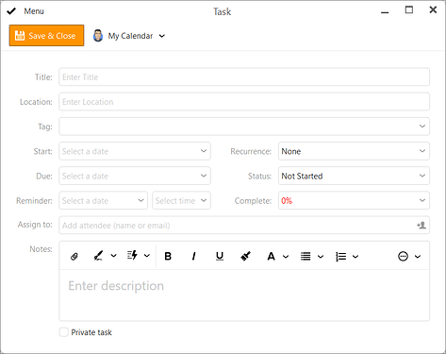Click the clear formatting brush icon
This screenshot has height=354, width=446.
(x=245, y=256)
